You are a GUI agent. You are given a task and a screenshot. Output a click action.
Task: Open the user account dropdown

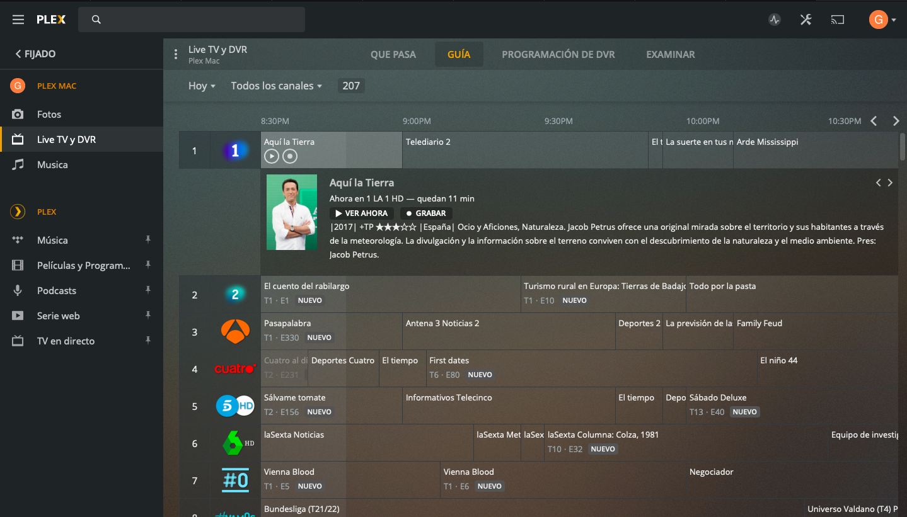tap(882, 20)
